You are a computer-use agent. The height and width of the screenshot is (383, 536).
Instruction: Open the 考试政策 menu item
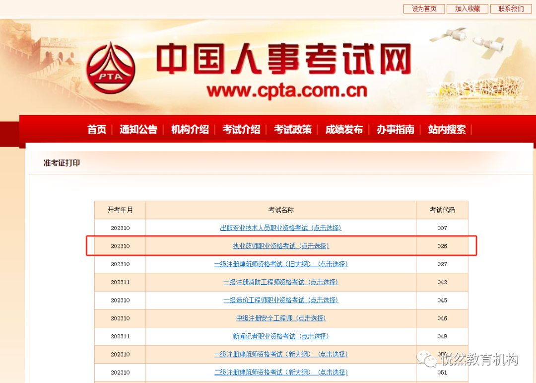coord(293,130)
